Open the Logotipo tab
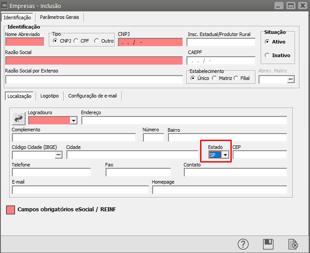 (50, 95)
